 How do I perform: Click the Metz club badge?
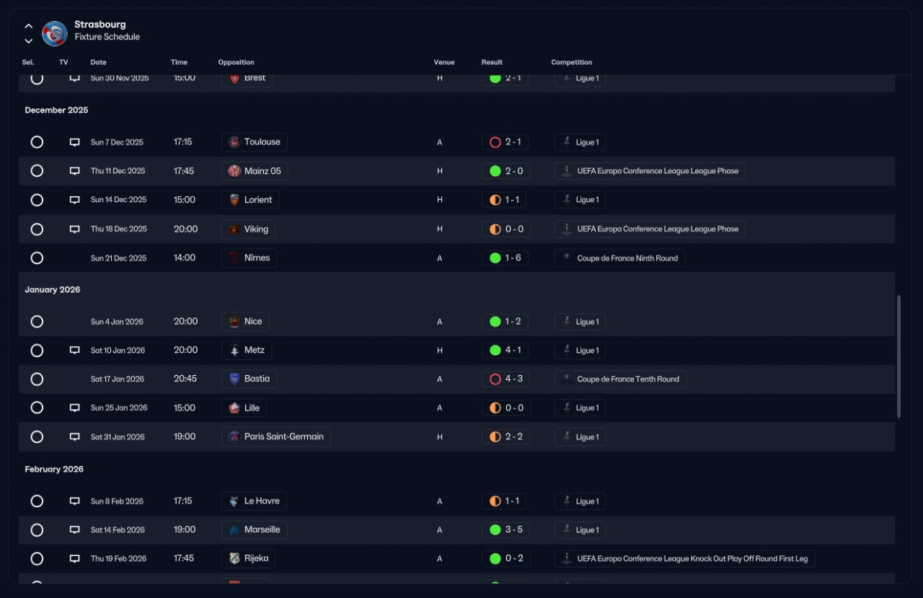[x=234, y=351]
